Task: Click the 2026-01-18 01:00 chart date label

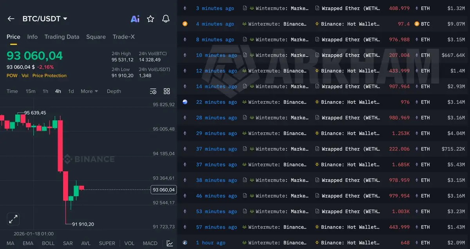Action: (x=34, y=234)
